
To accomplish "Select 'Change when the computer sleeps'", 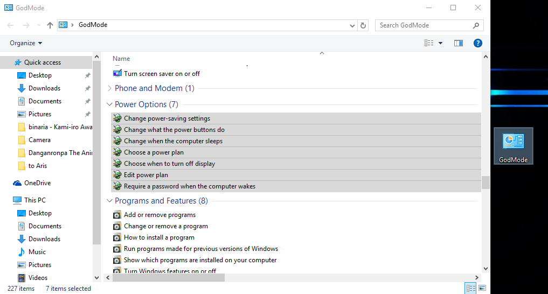I will tap(296, 141).
